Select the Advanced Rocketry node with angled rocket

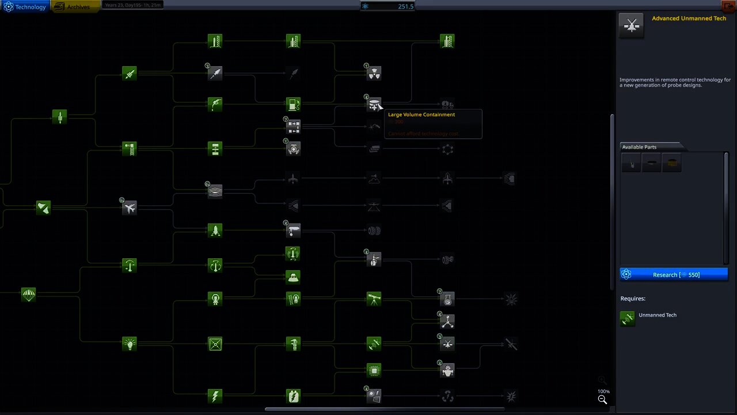pyautogui.click(x=130, y=73)
